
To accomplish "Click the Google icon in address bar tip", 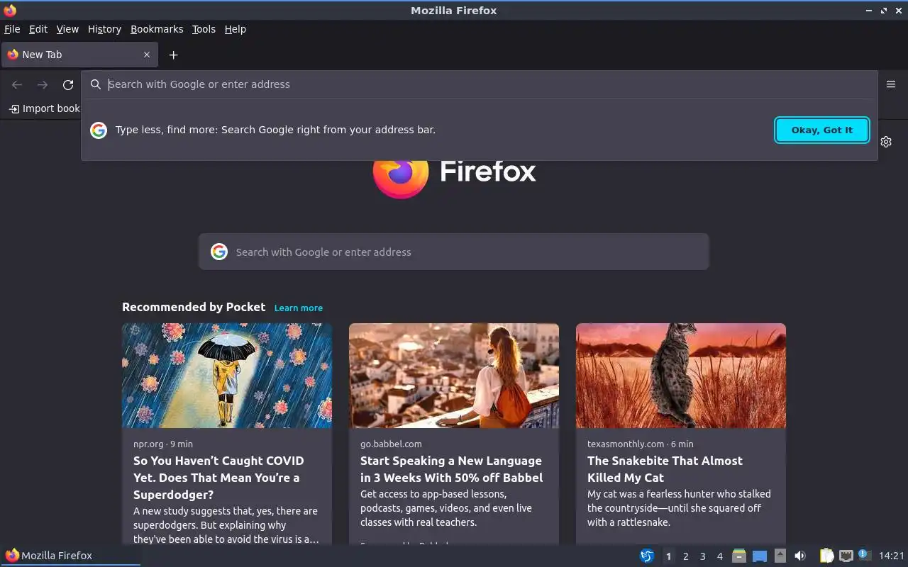I will click(x=99, y=130).
